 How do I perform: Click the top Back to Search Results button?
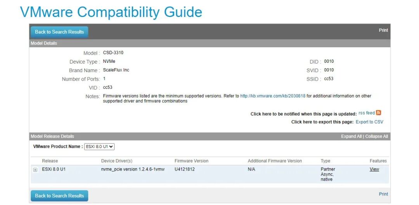(x=59, y=32)
